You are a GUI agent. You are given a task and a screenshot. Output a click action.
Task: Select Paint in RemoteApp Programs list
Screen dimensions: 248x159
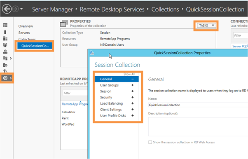(x=65, y=118)
